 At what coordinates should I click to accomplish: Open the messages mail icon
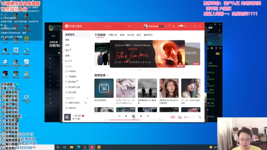click(x=178, y=26)
